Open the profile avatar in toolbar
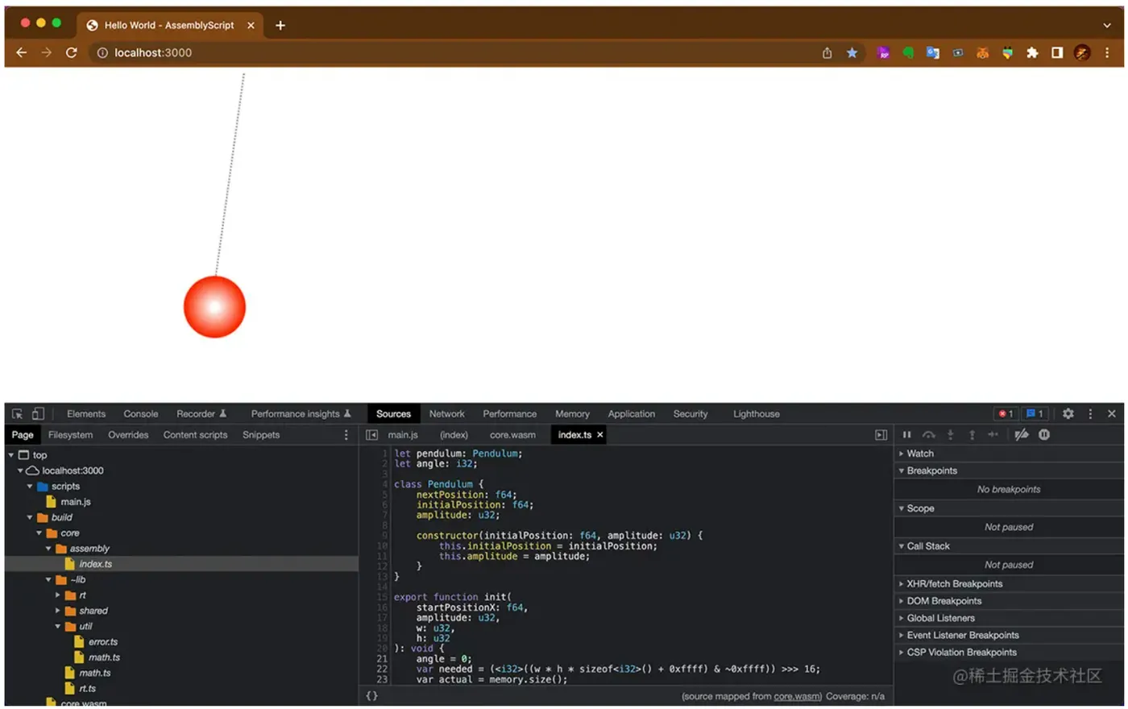The width and height of the screenshot is (1128, 709). 1082,52
